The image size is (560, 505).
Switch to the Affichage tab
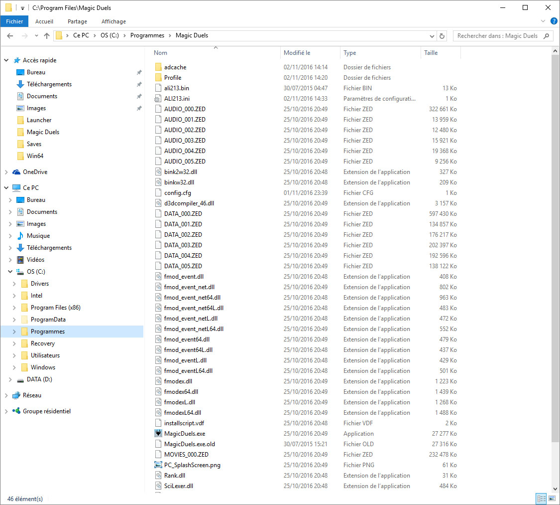113,21
